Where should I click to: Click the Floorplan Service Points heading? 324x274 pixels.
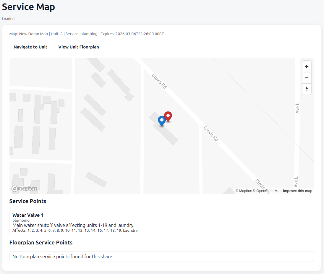pos(41,243)
